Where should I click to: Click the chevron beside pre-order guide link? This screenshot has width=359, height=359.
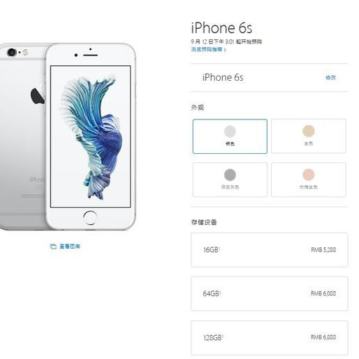[225, 50]
